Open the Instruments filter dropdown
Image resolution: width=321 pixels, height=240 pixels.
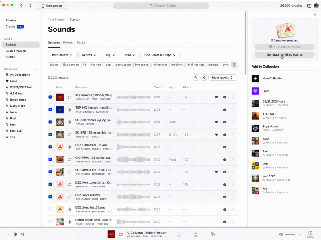tap(62, 55)
